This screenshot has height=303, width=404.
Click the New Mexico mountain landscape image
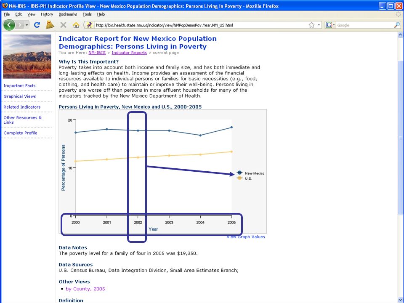27,56
